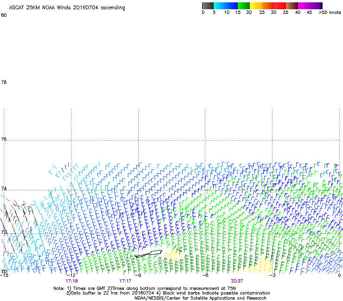Click the 17:18 swath time label
The width and height of the screenshot is (343, 301).
tap(71, 281)
